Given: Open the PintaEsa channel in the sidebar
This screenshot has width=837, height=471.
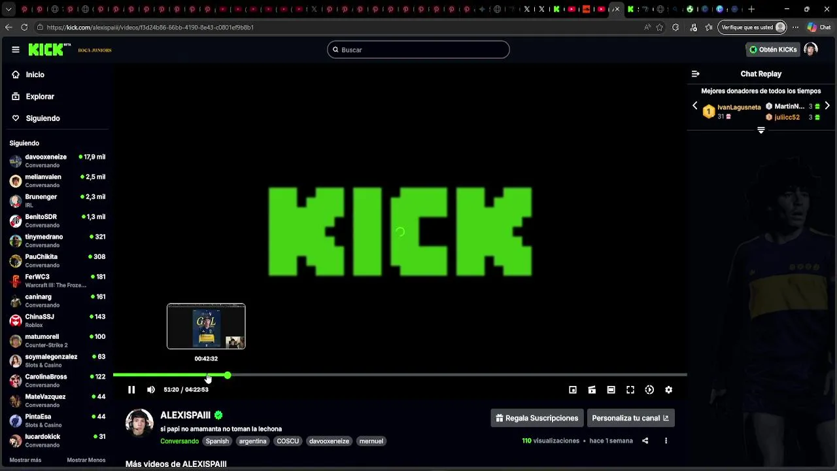Looking at the screenshot, I should tap(58, 420).
